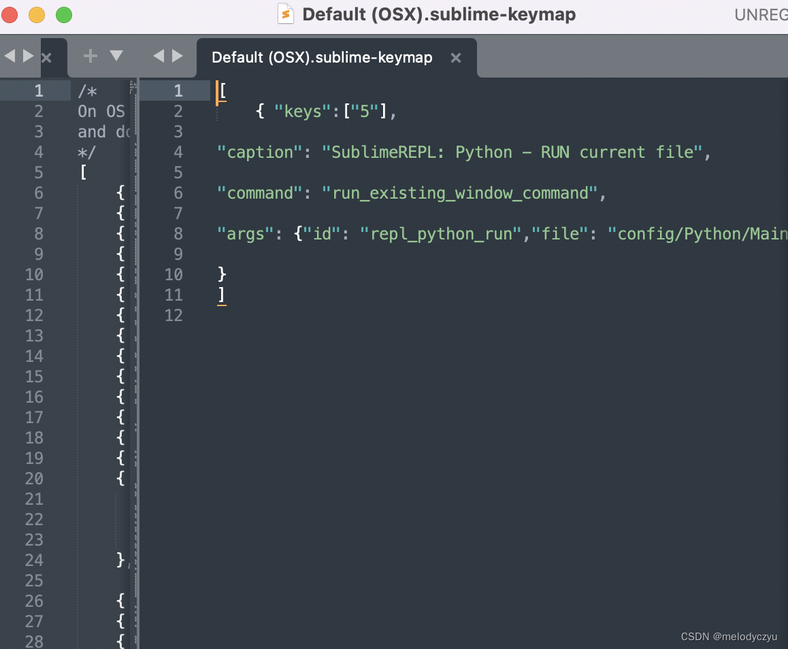Click the plus icon to open a new tab
This screenshot has width=788, height=649.
[x=89, y=57]
